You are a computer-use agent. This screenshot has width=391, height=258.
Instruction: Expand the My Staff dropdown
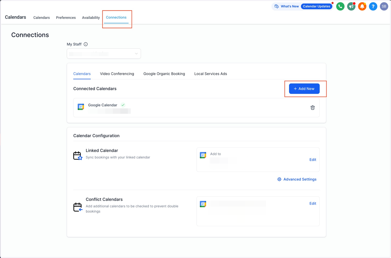click(104, 53)
